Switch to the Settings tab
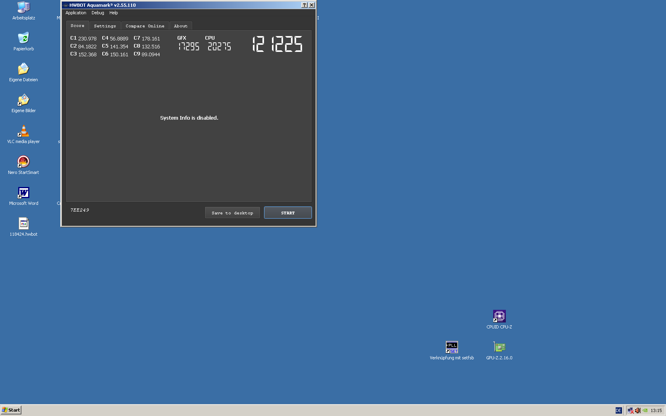The height and width of the screenshot is (416, 666). pyautogui.click(x=105, y=26)
